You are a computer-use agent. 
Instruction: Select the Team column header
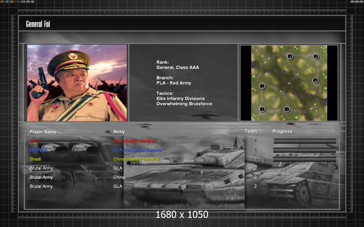click(251, 131)
